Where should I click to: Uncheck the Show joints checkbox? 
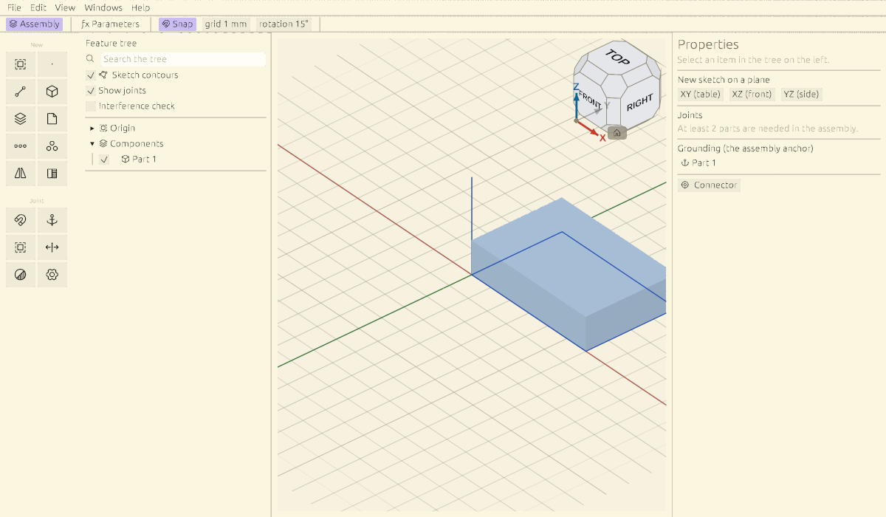point(91,91)
